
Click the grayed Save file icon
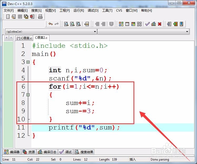tap(20, 17)
